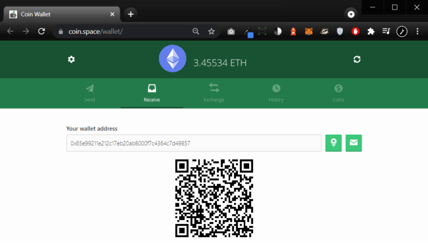The image size is (428, 250).
Task: Click the Coin Wallet browser tab
Action: [62, 14]
